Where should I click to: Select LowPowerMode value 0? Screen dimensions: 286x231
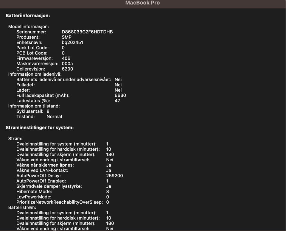click(108, 197)
